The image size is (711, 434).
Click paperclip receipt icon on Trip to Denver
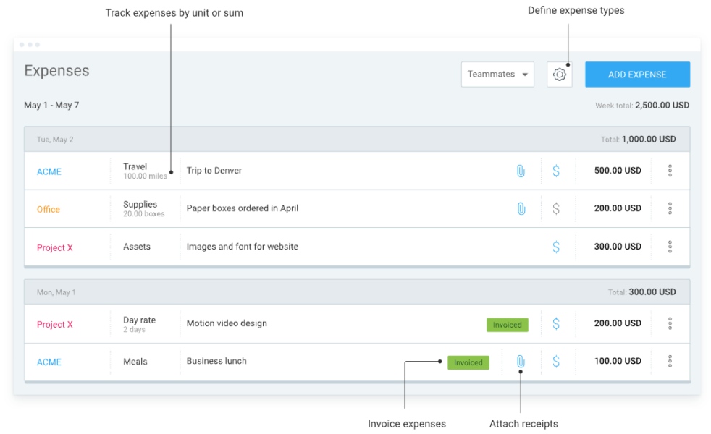click(x=521, y=171)
